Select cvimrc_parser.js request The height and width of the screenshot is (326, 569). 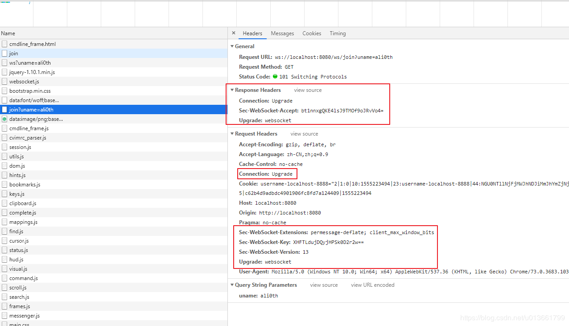pyautogui.click(x=114, y=138)
